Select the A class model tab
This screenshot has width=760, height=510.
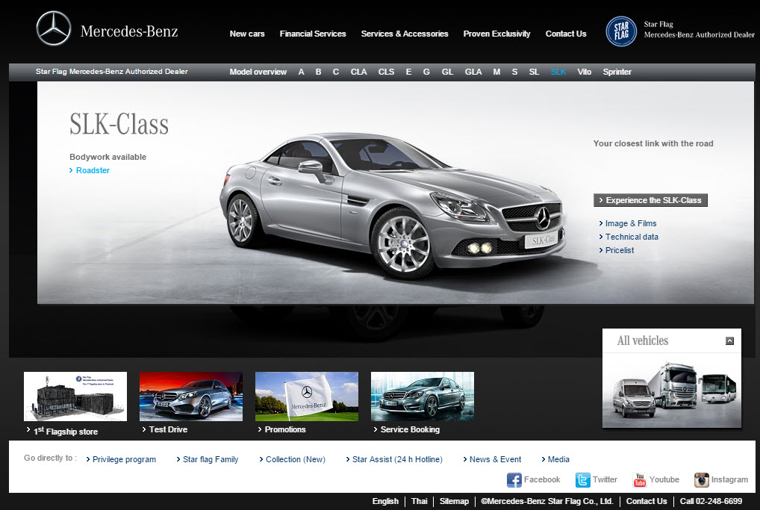coord(301,72)
